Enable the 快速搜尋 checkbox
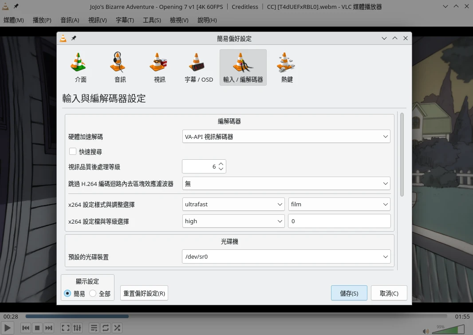Screen dimensions: 473x335 click(73, 152)
